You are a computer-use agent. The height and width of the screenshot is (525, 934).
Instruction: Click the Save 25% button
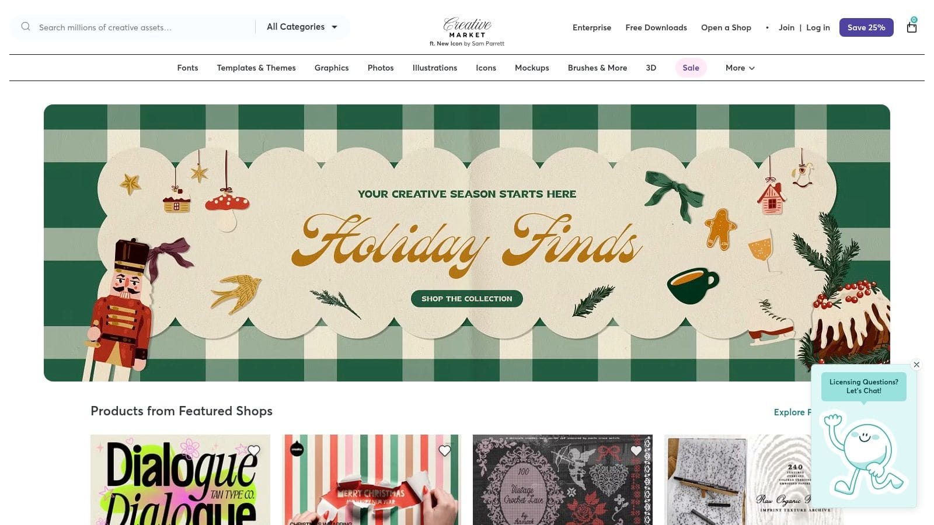(866, 27)
